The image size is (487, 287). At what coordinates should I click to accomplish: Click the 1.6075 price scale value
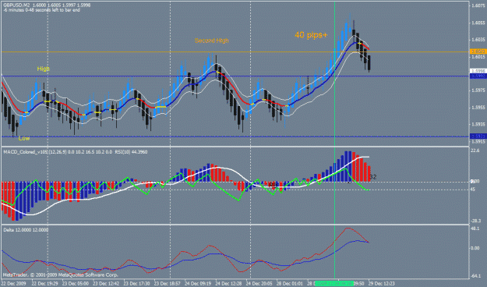click(478, 5)
